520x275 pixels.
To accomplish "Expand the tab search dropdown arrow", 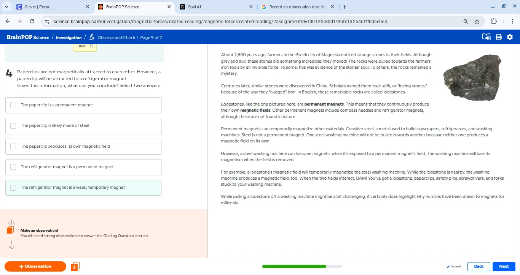I will point(6,7).
